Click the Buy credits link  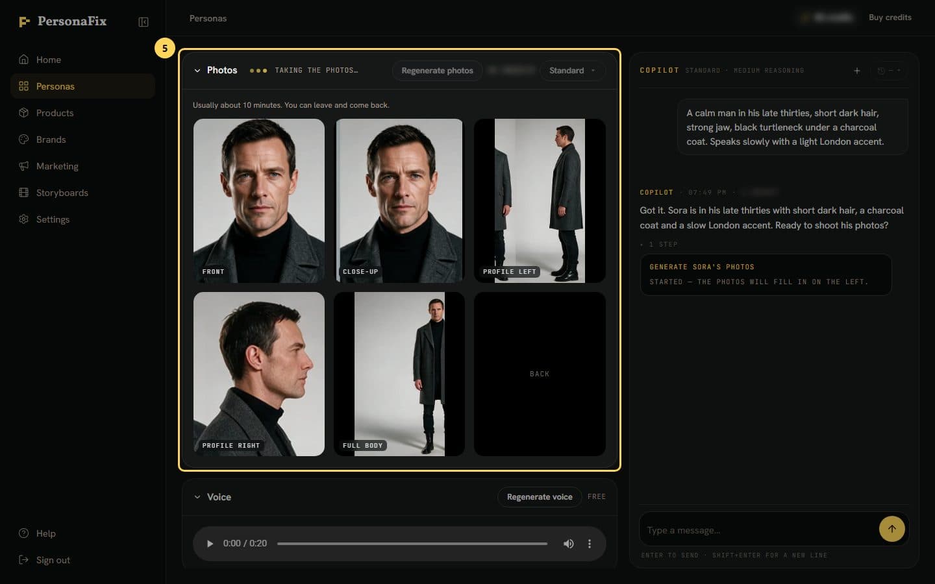890,18
